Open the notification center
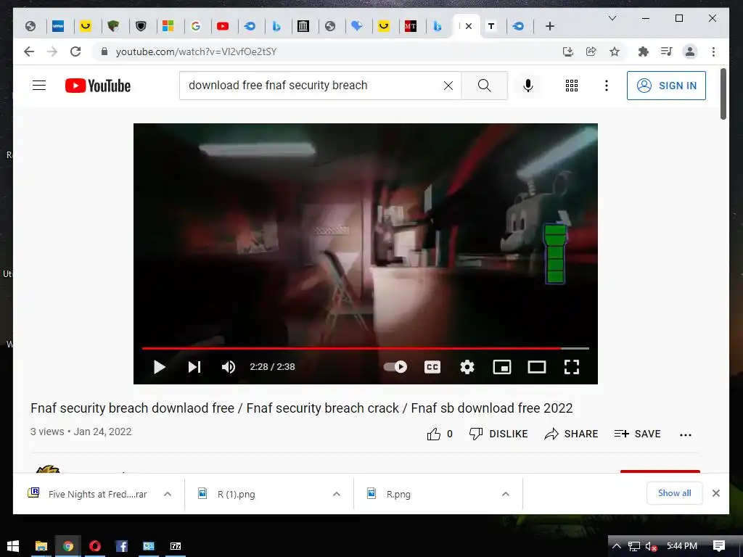Viewport: 743px width, 557px height. [x=719, y=546]
